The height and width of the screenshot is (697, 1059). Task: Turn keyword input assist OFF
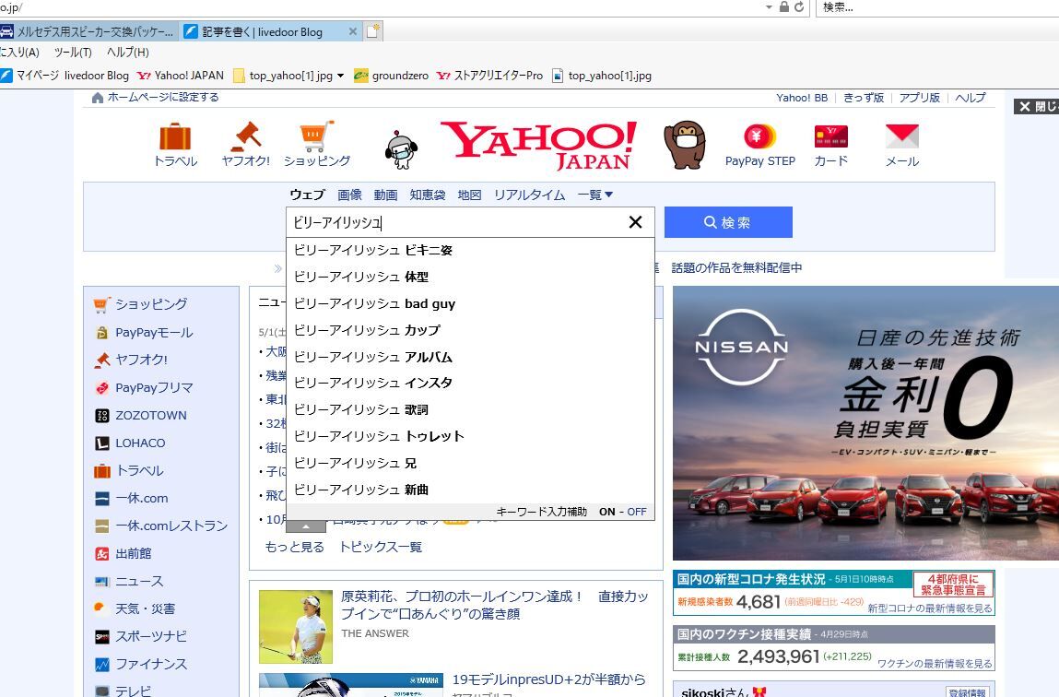point(637,512)
